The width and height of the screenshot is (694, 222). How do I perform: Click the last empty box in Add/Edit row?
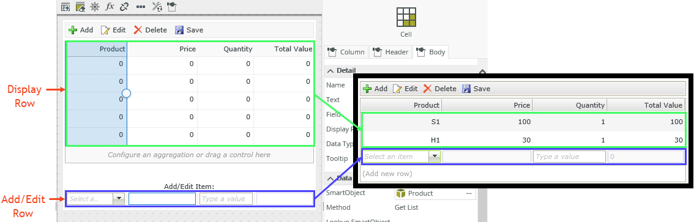click(284, 199)
